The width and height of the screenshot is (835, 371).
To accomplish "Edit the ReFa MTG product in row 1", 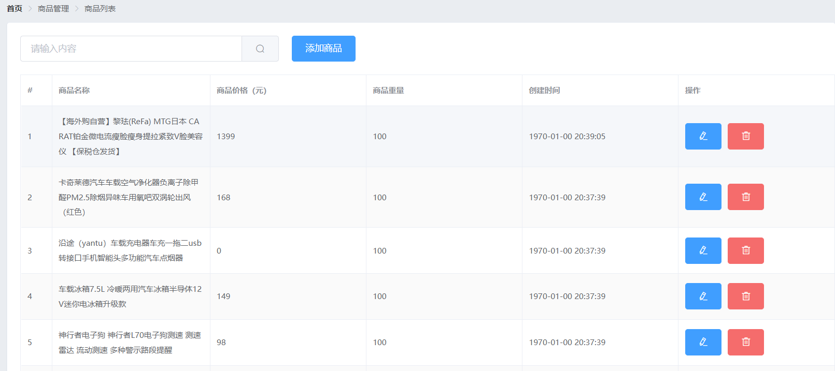I will tap(703, 136).
